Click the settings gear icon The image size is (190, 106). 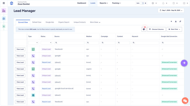(153, 3)
